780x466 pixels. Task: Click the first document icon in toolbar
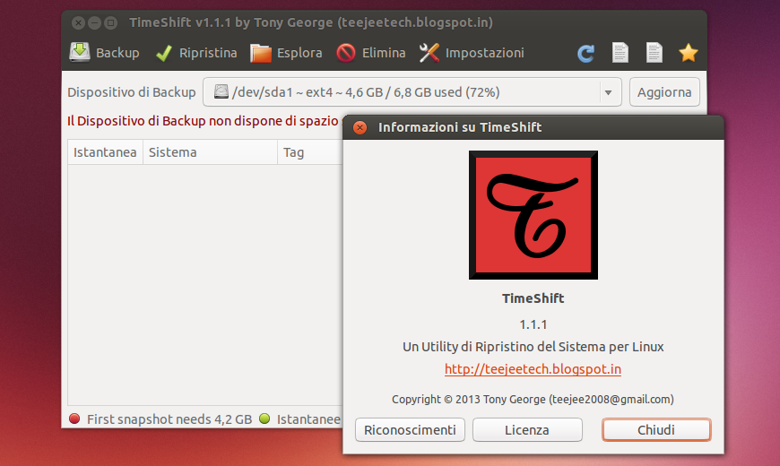[x=620, y=53]
